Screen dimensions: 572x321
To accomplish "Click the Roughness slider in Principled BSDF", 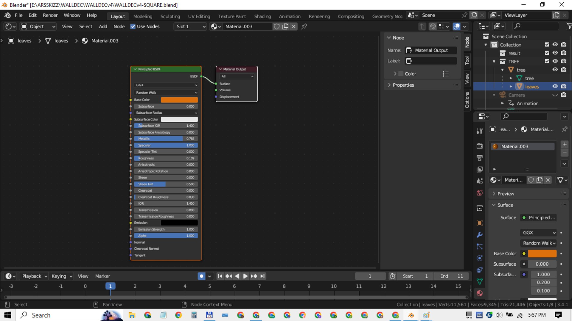I will [166, 158].
